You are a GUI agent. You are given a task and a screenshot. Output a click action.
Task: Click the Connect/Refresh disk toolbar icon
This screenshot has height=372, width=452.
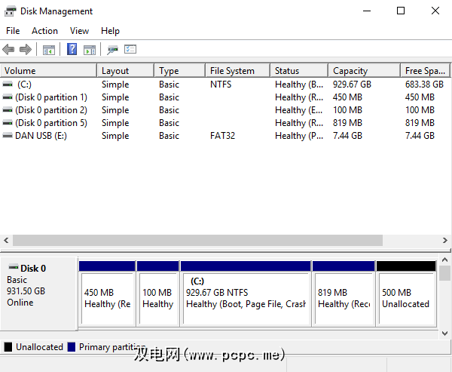(x=112, y=50)
